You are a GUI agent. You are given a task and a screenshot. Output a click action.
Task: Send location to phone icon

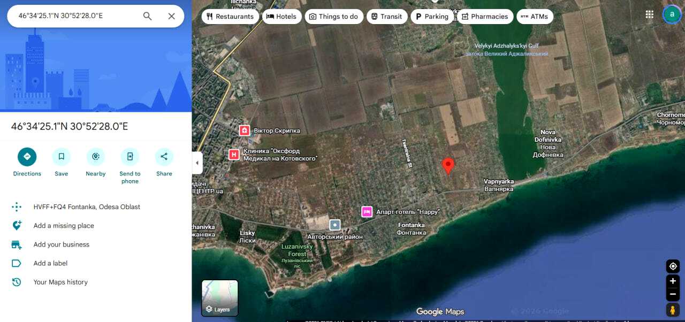[130, 157]
